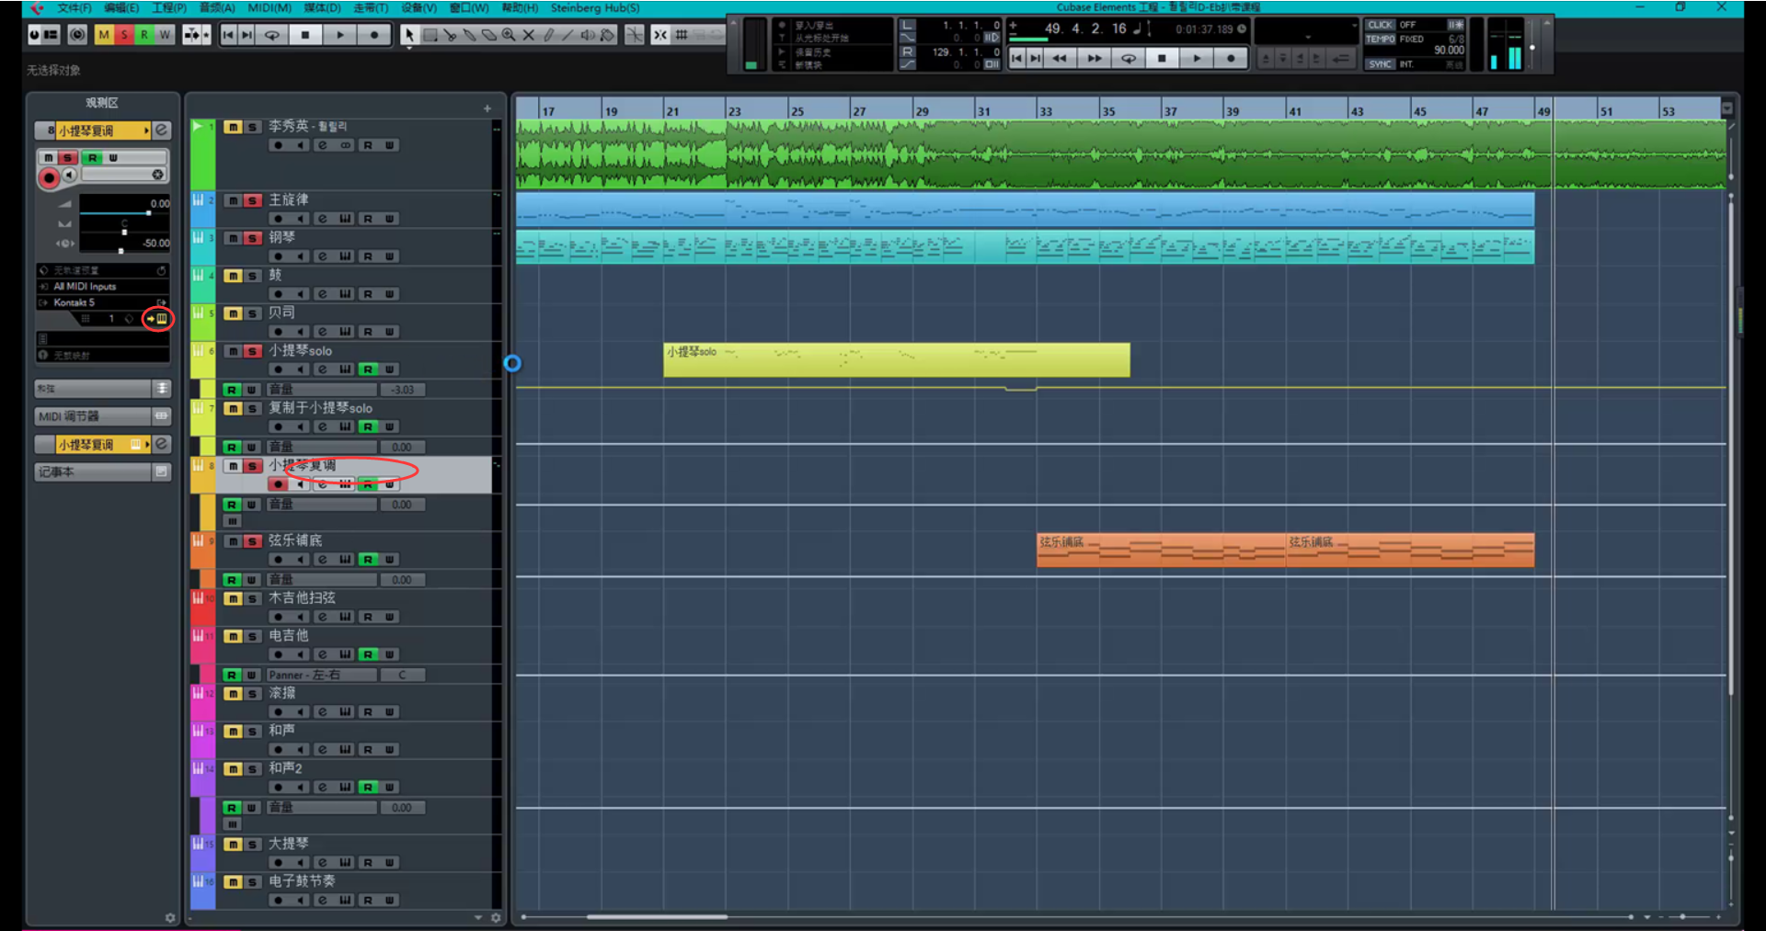Screen dimensions: 1766x931
Task: Click the horizontal timeline scrollbar thumb
Action: click(657, 917)
